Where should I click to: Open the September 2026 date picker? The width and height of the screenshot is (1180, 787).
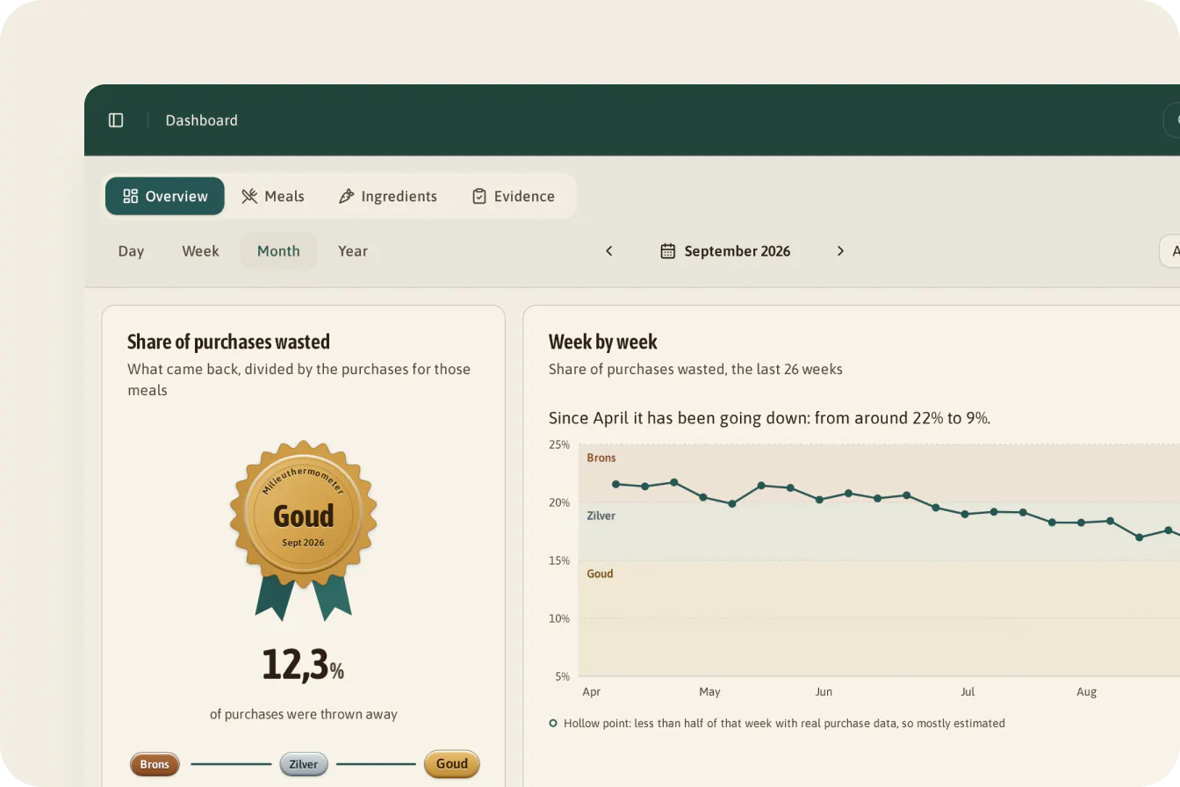click(x=725, y=251)
